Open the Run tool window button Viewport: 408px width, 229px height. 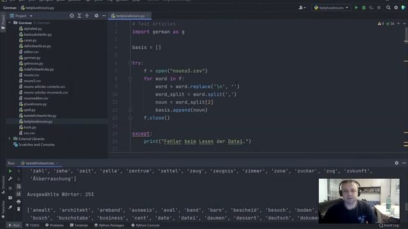14,225
